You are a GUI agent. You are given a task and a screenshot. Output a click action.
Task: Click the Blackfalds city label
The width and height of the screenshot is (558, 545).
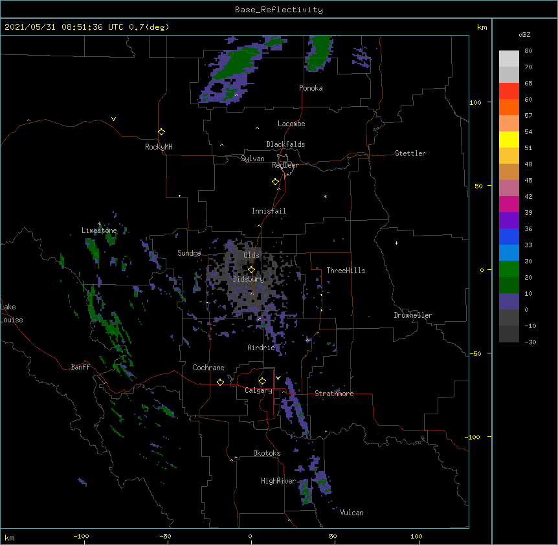pyautogui.click(x=285, y=144)
